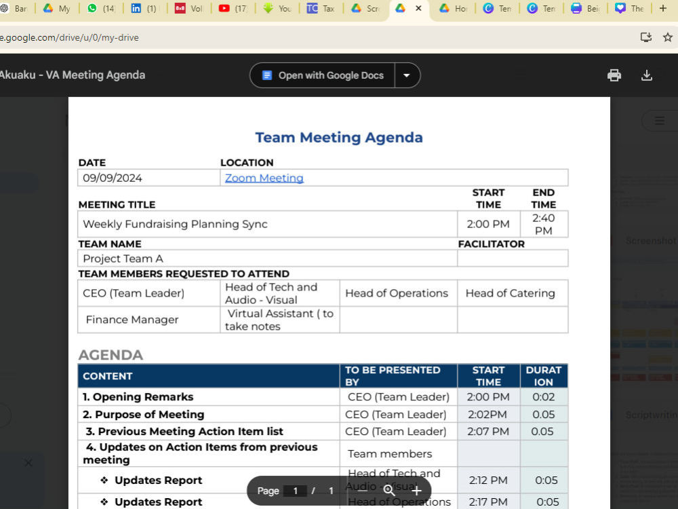Click the magnifier zoom reset icon
678x509 pixels.
click(x=389, y=491)
